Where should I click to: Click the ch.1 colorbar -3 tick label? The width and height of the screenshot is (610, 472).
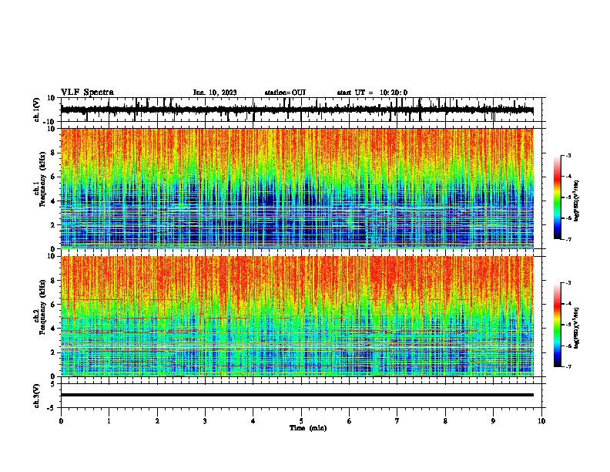click(x=568, y=155)
